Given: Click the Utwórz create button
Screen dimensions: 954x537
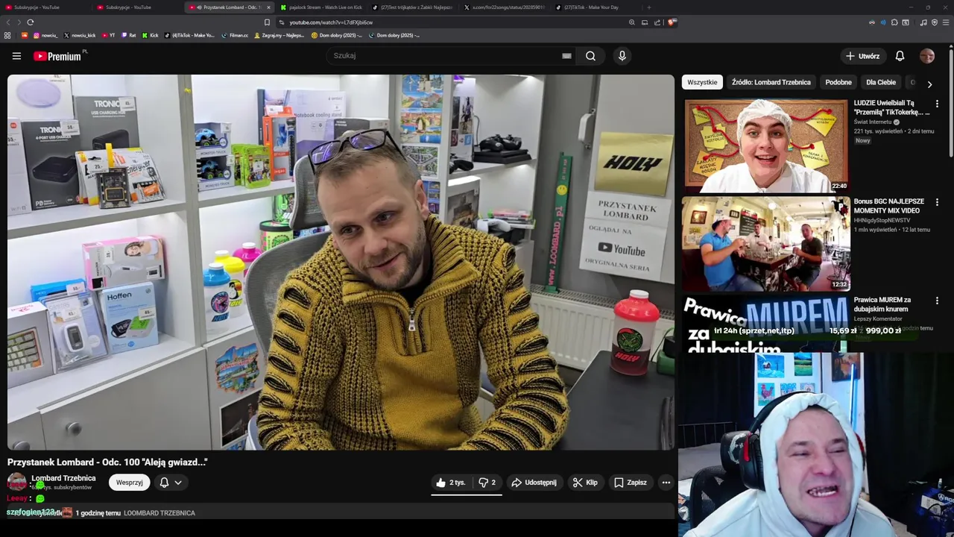Looking at the screenshot, I should coord(862,56).
